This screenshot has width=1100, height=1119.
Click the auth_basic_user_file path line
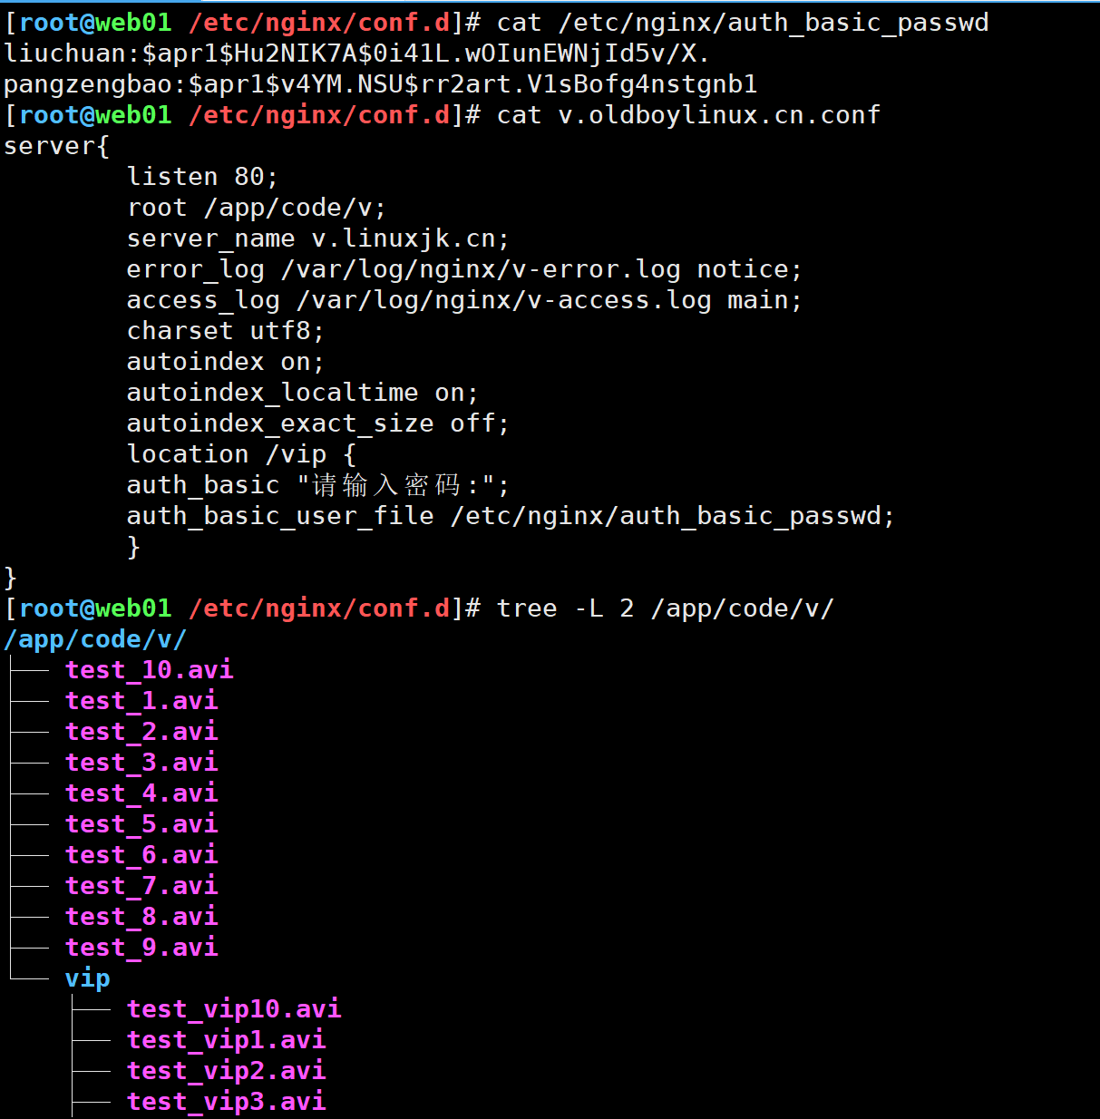pos(511,516)
